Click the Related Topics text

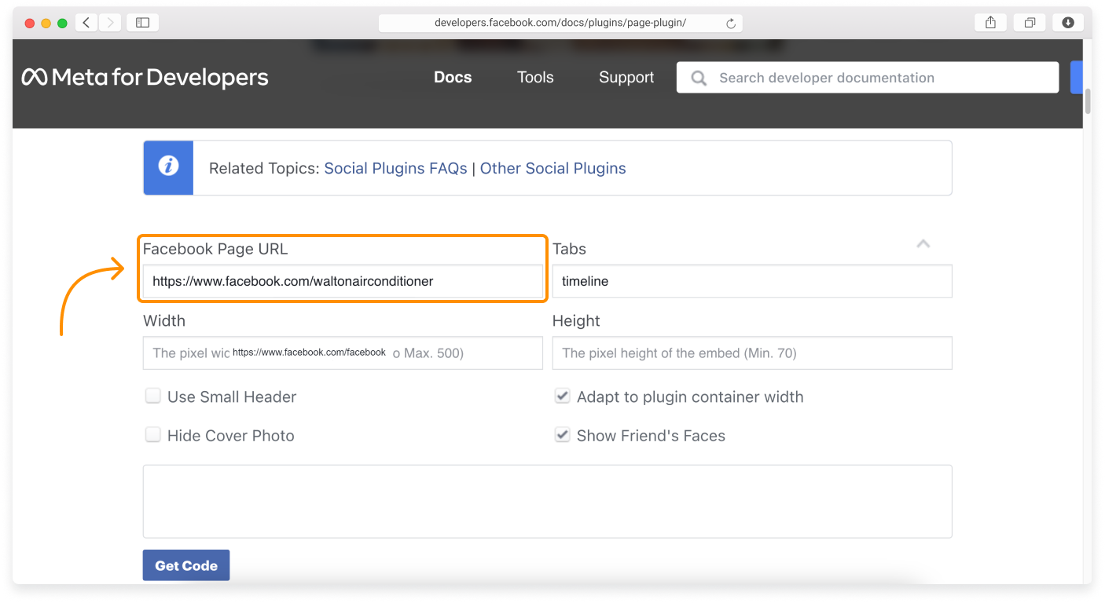[x=265, y=168]
